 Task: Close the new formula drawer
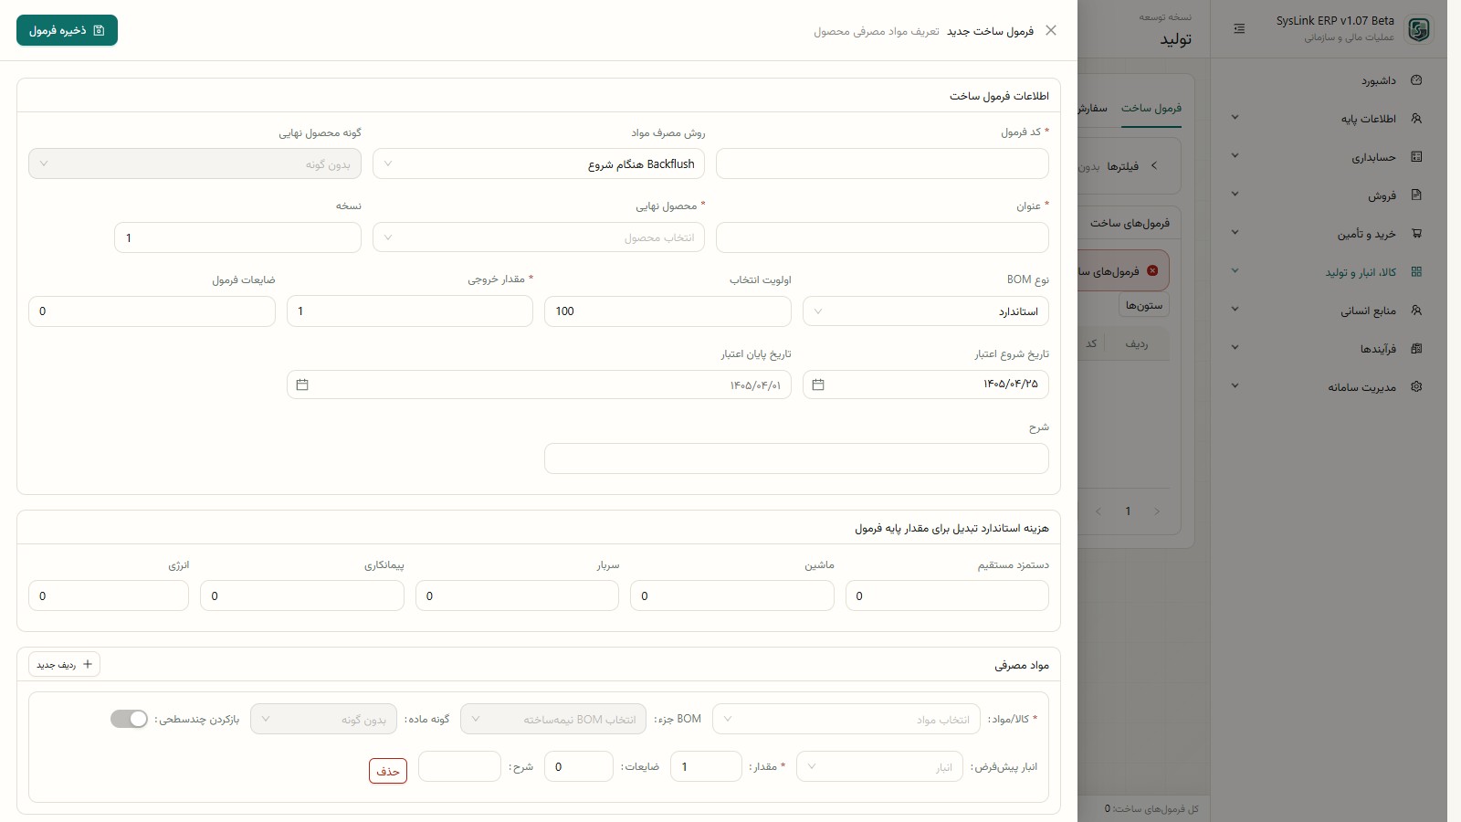[1051, 30]
